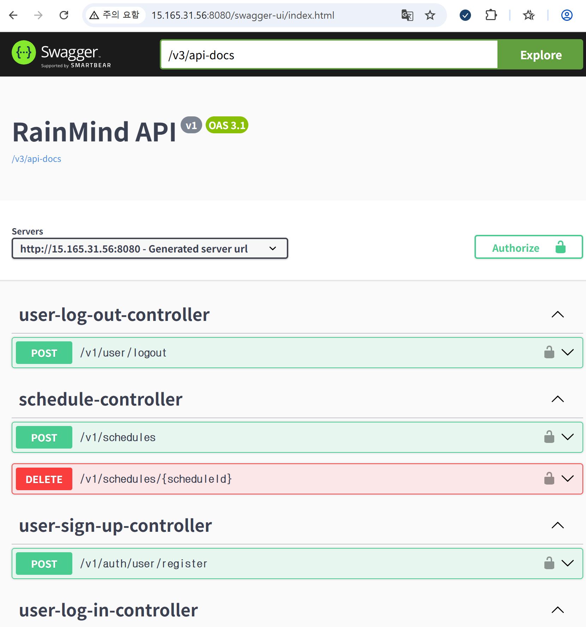
Task: Go back using the browser back arrow
Action: point(13,15)
